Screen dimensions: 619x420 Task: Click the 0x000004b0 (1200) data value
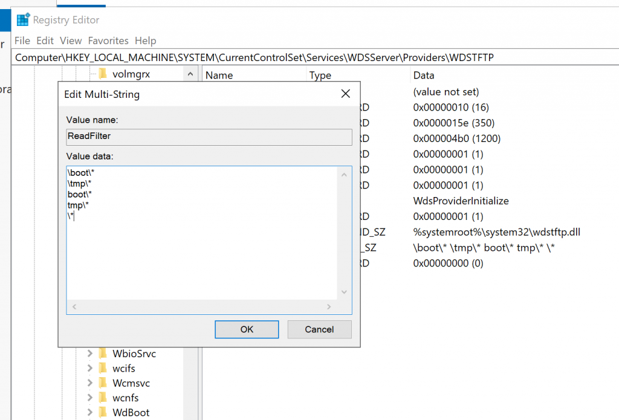point(457,138)
